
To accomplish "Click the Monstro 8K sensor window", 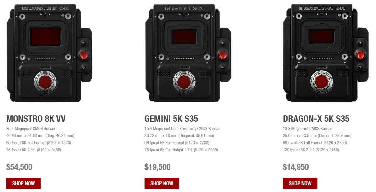I will 45,36.
